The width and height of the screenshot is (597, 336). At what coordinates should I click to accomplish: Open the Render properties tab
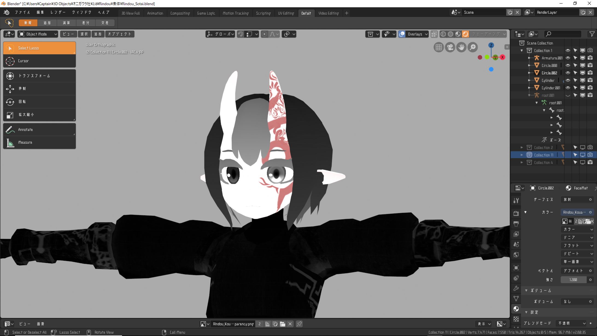[x=516, y=213]
